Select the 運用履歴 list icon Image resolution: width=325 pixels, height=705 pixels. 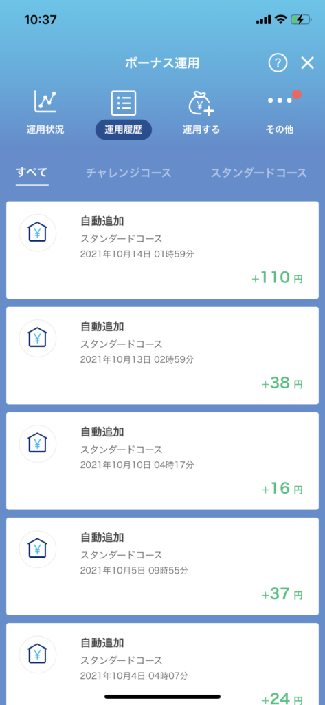pyautogui.click(x=124, y=103)
